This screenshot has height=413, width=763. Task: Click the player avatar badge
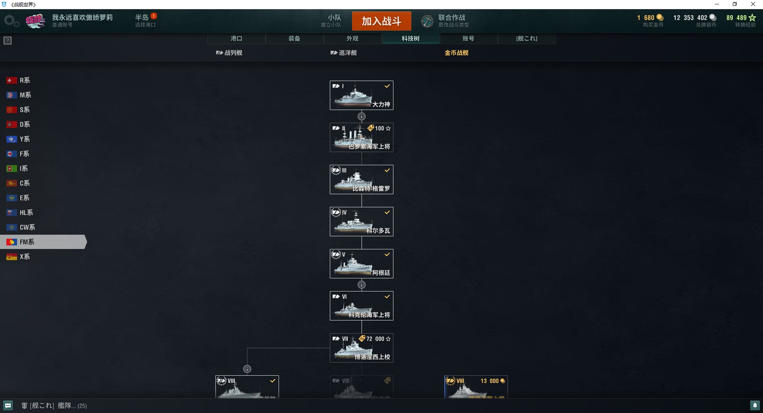(x=35, y=21)
